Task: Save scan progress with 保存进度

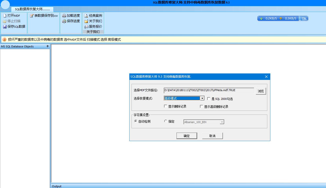Action: [x=71, y=21]
